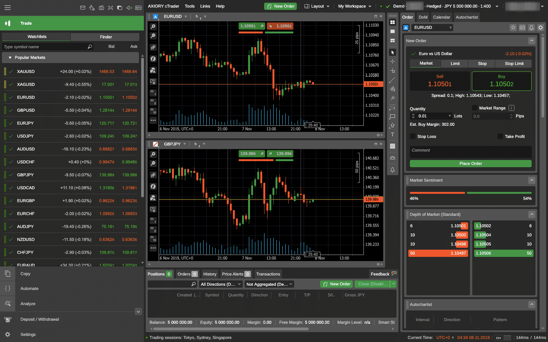The width and height of the screenshot is (548, 342).
Task: Enable the Market Range checkbox
Action: 475,108
